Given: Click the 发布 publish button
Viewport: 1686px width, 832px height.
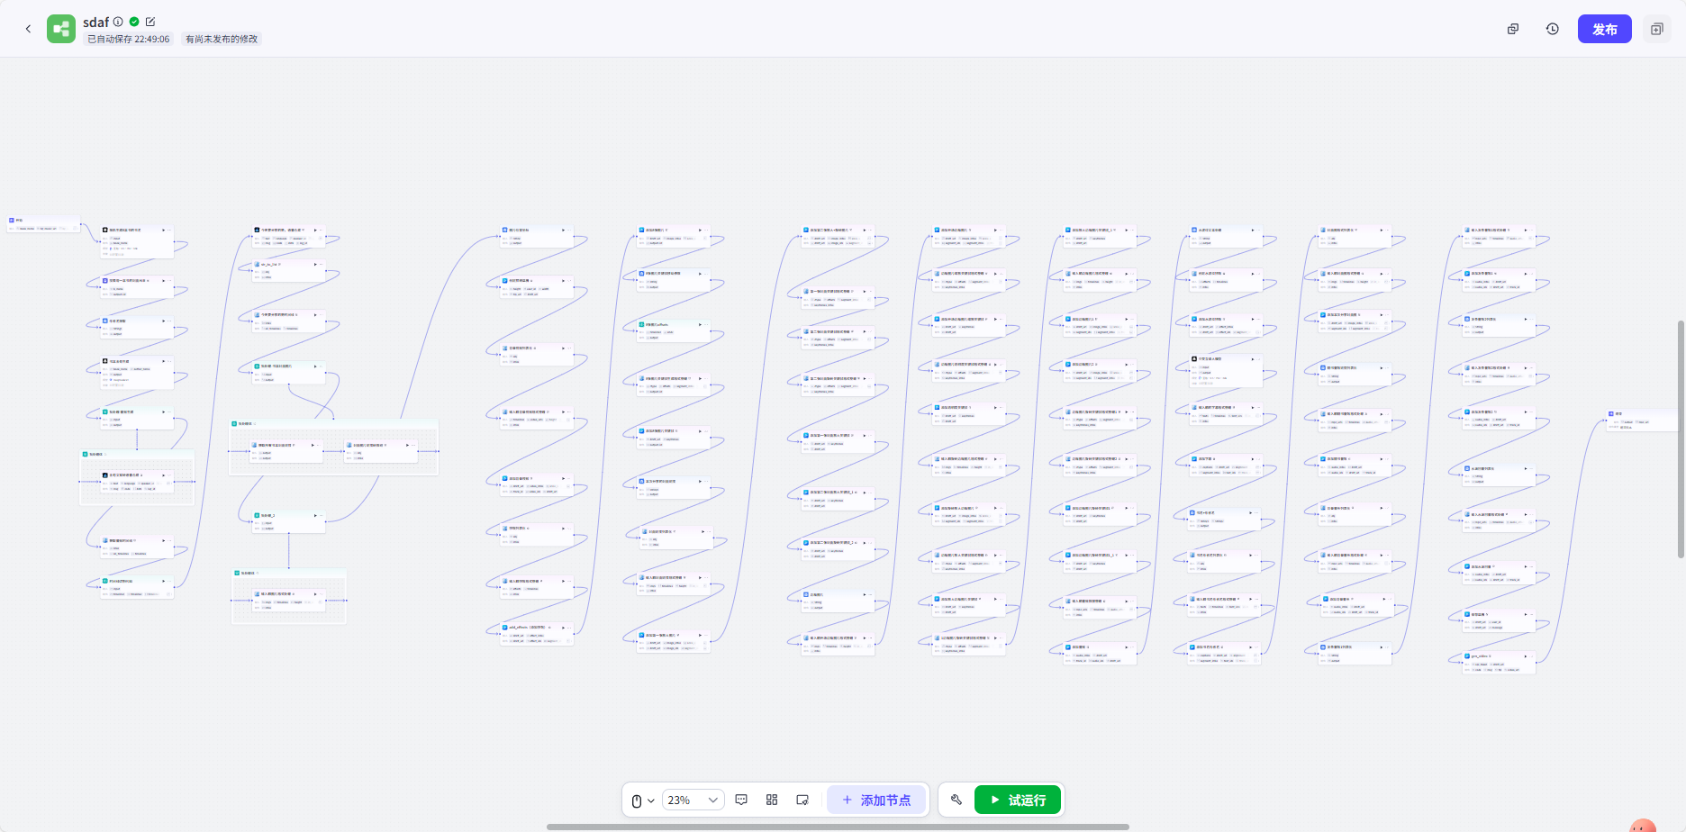Looking at the screenshot, I should pyautogui.click(x=1604, y=29).
